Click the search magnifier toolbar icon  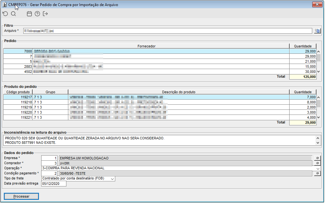click(13, 14)
